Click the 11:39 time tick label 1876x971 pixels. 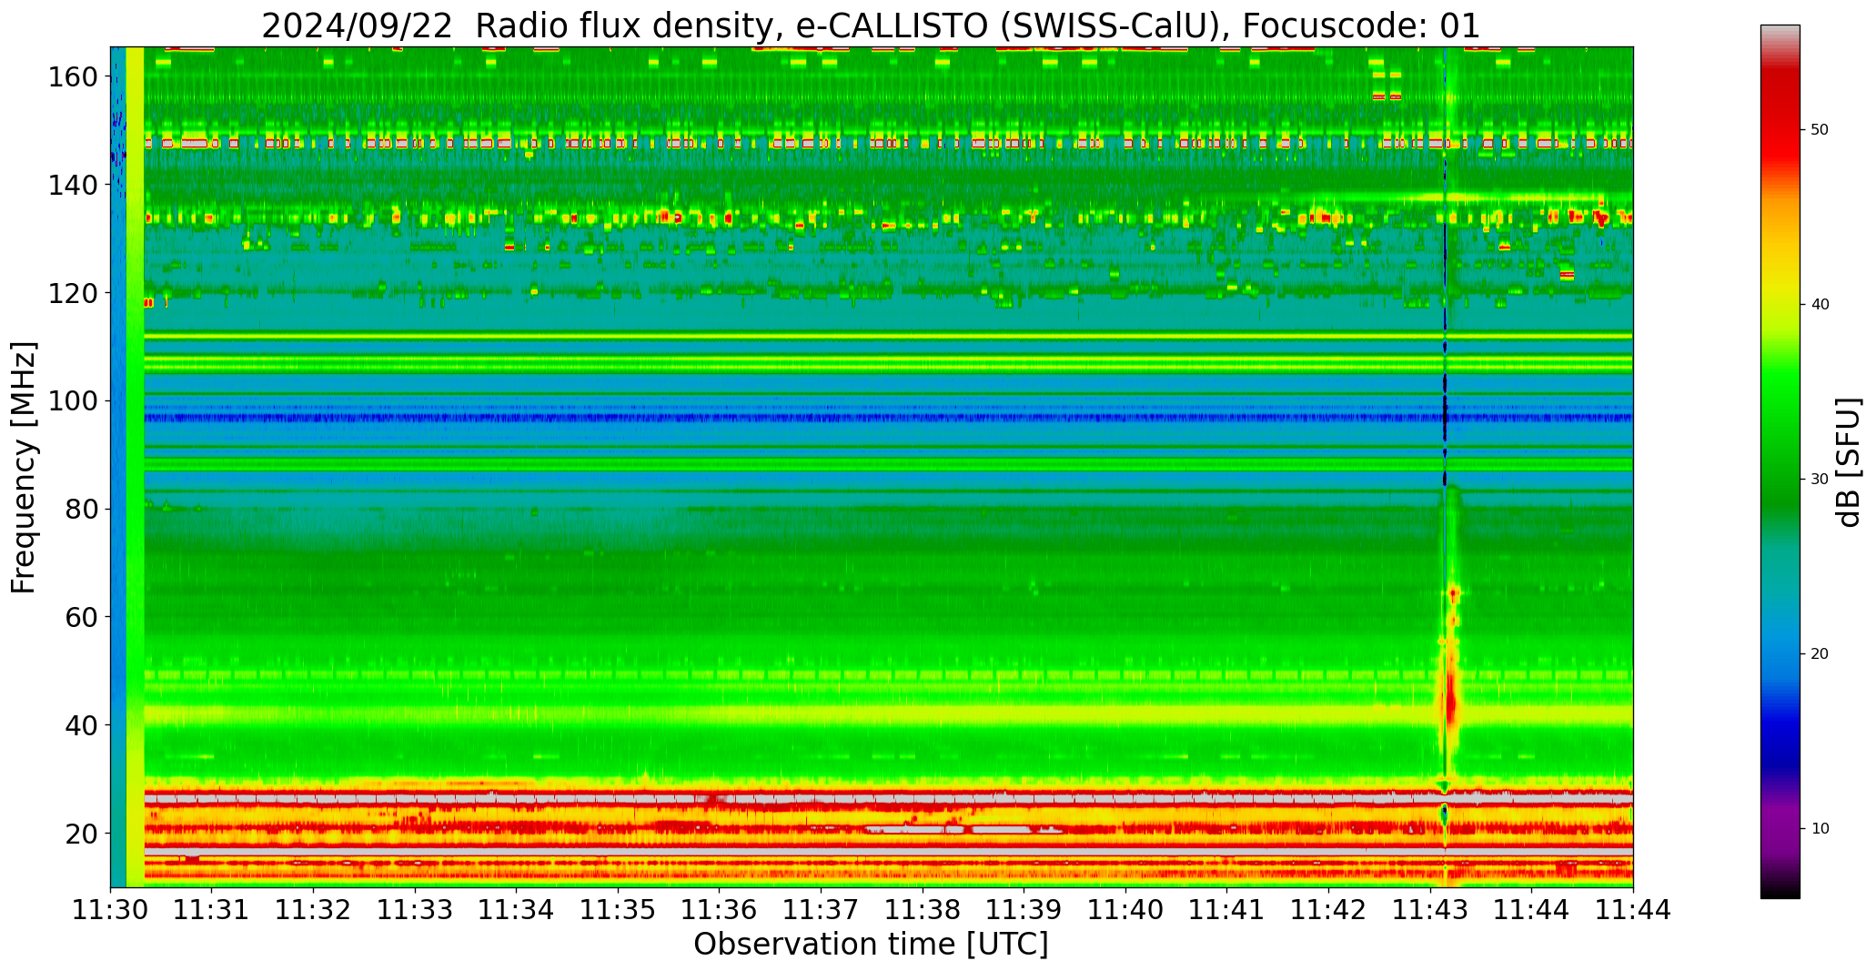[x=1024, y=909]
